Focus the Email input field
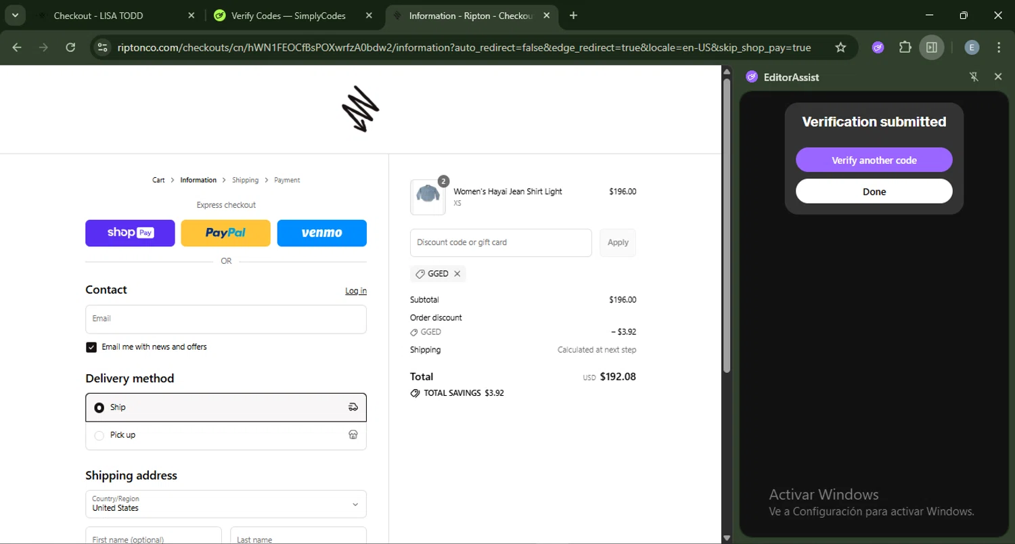 pyautogui.click(x=226, y=319)
